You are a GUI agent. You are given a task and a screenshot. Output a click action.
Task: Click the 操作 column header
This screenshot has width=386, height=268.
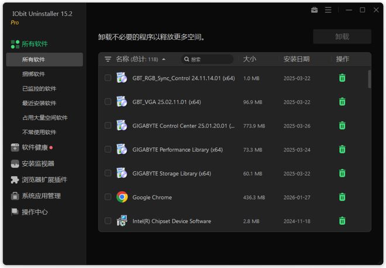coord(342,59)
